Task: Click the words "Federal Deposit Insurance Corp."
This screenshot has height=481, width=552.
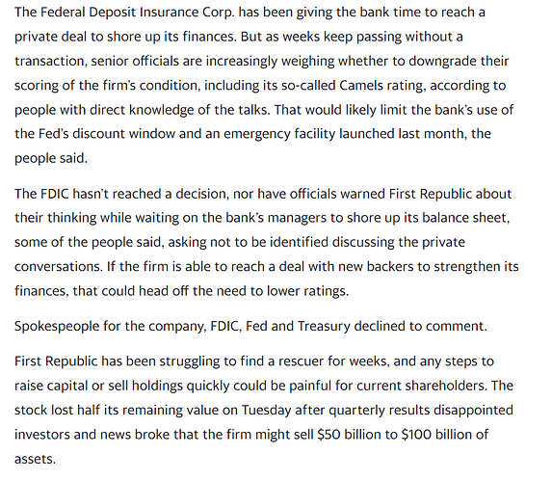Action: (x=138, y=13)
